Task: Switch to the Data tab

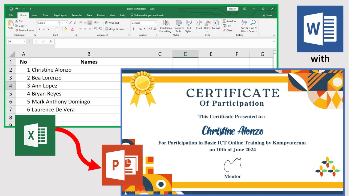Action: pyautogui.click(x=89, y=15)
